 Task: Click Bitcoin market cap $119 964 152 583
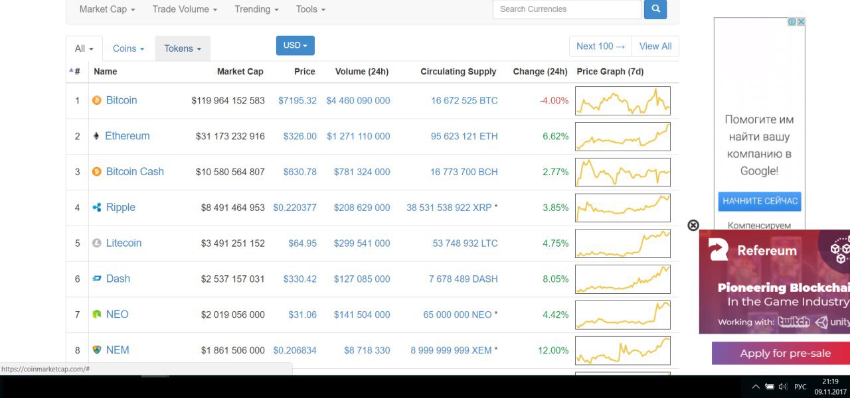pos(228,101)
